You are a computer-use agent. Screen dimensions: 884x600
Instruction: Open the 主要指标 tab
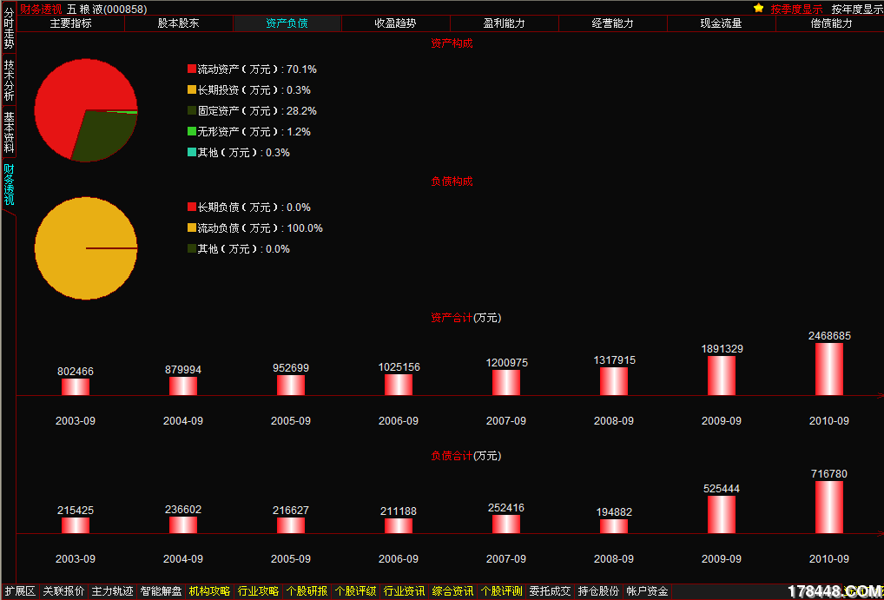click(x=70, y=23)
